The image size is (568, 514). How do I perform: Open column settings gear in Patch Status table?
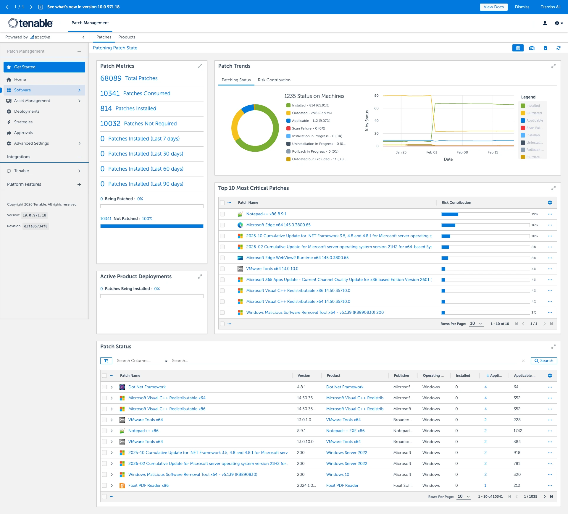coord(550,376)
